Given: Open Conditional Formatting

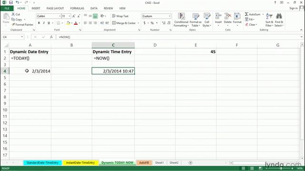Looking at the screenshot, I should (181, 20).
